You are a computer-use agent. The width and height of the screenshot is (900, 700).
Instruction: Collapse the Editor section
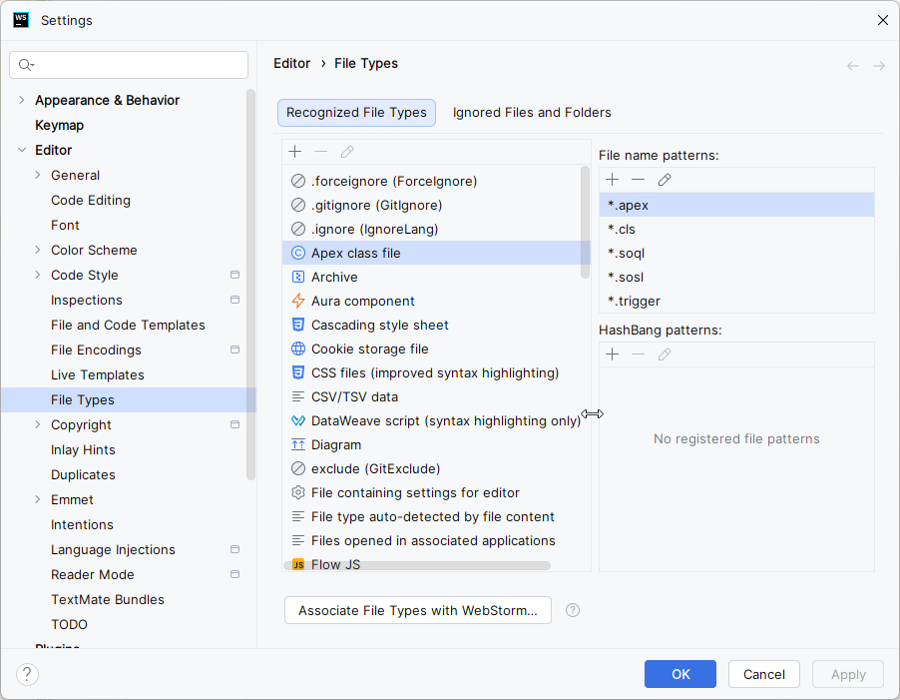21,150
